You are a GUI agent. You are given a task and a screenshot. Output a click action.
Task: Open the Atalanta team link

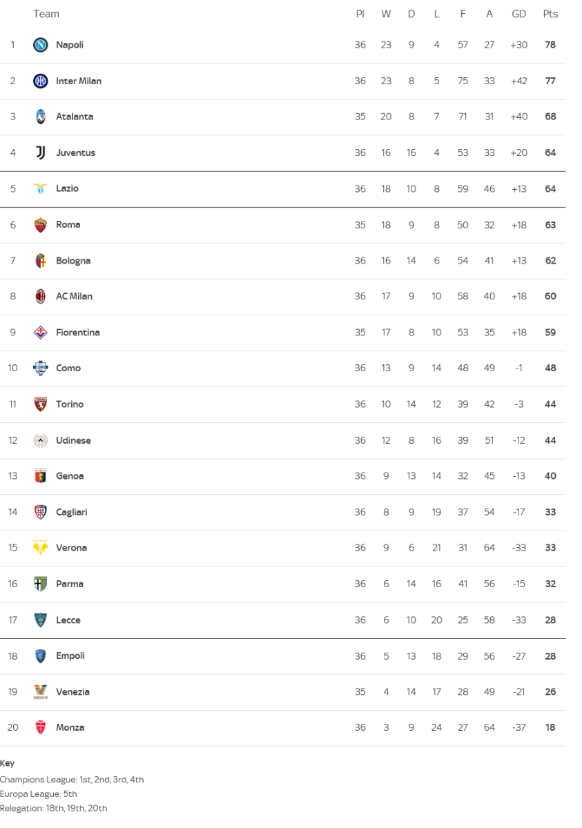(x=75, y=117)
